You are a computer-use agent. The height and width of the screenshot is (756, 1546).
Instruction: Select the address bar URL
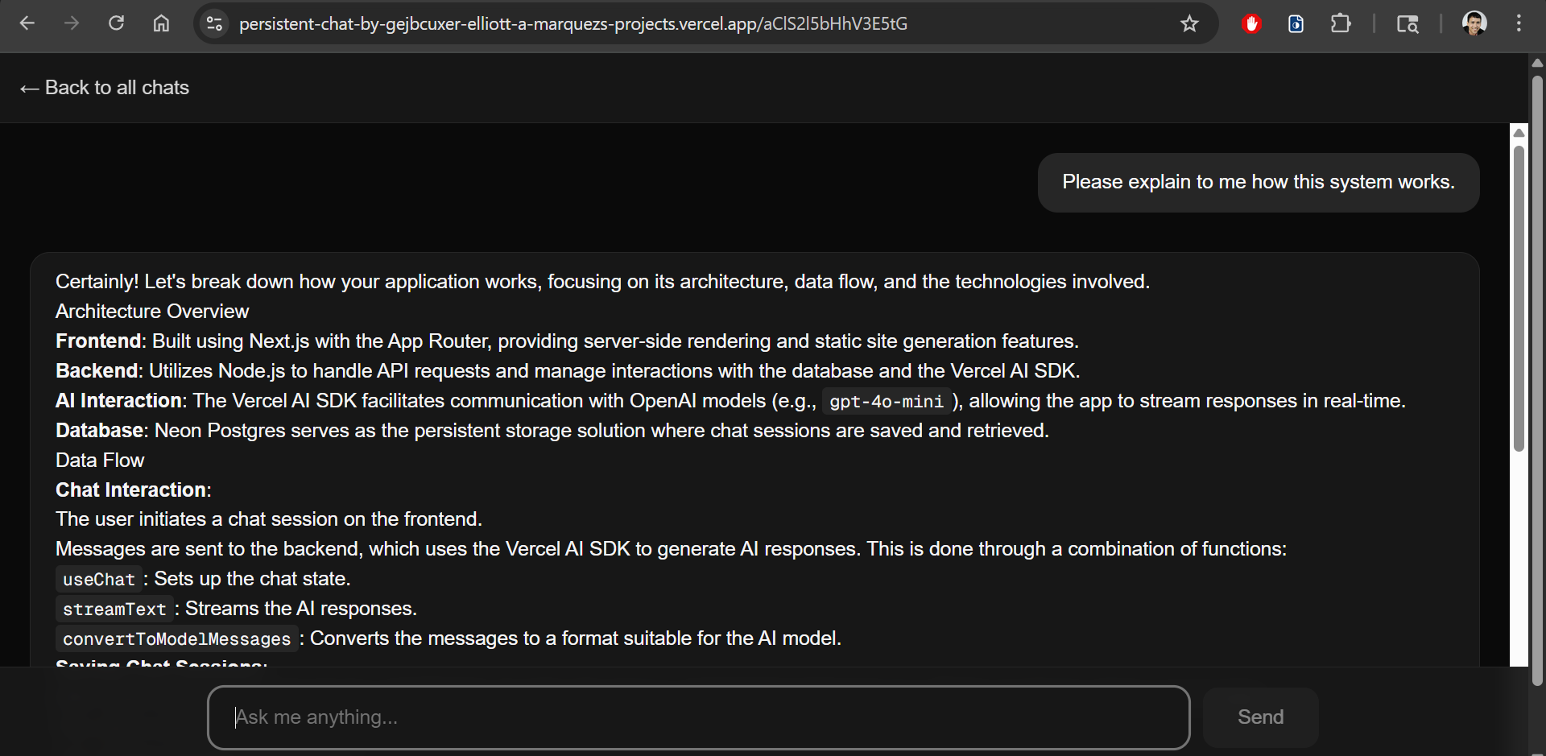coord(573,24)
